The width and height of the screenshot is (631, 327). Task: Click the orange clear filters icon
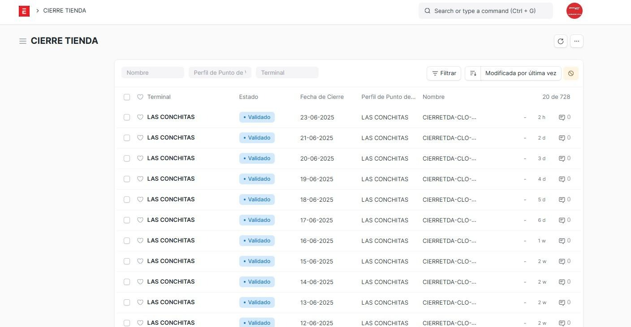[571, 73]
